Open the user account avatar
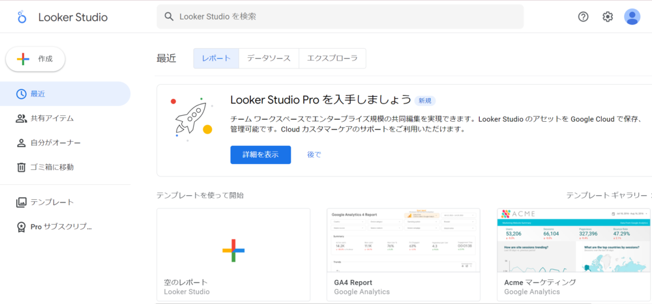Viewport: 652px width, 304px height. (x=632, y=17)
